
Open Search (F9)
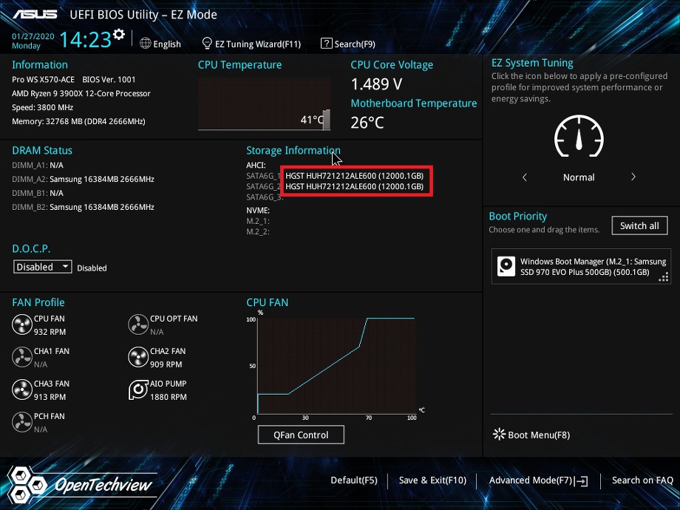click(x=348, y=44)
